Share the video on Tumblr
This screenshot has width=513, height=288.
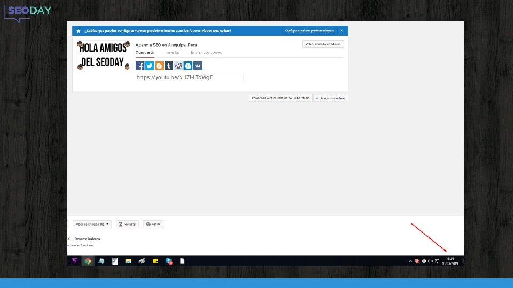coord(169,66)
